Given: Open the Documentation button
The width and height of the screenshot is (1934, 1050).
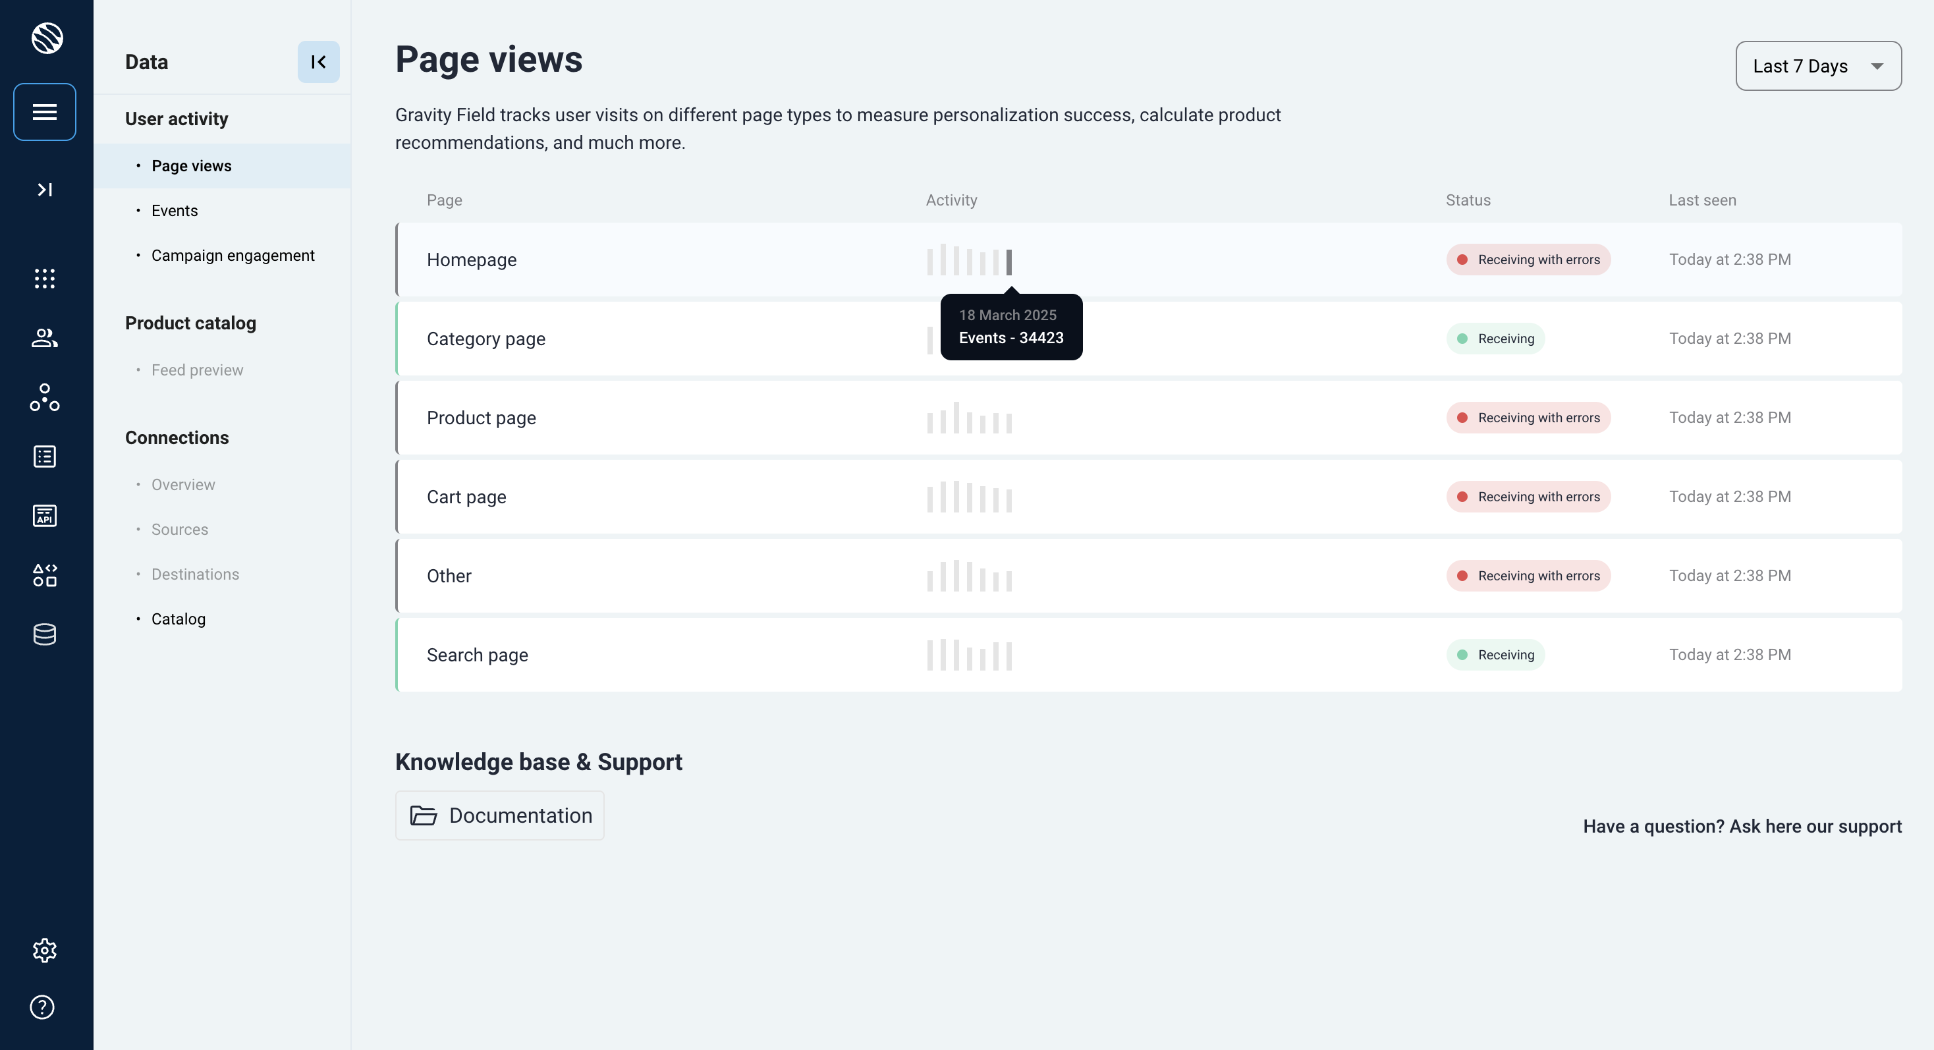Looking at the screenshot, I should pos(499,815).
